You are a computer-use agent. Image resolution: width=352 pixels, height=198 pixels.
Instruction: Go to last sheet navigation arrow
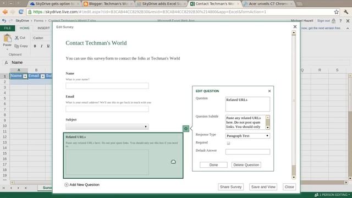(x=26, y=188)
